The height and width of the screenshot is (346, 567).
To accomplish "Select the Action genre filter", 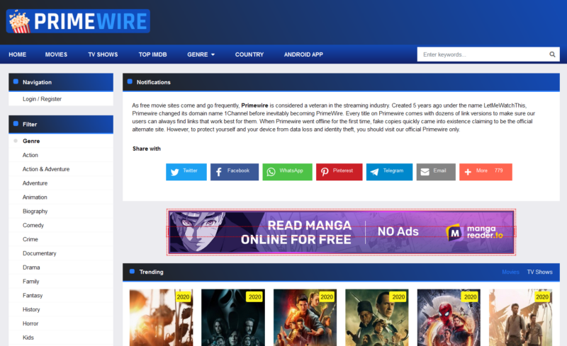I will pyautogui.click(x=30, y=155).
